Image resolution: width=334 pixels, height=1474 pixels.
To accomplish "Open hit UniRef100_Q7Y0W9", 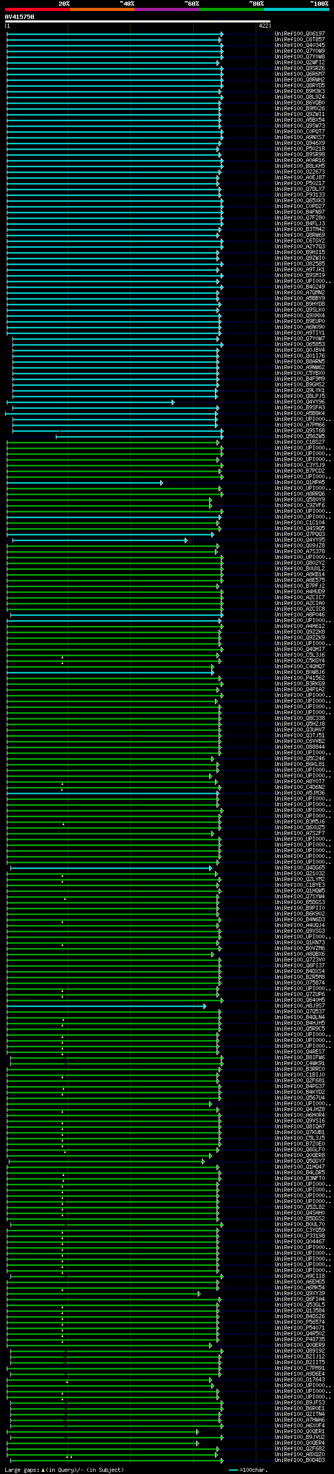I will click(300, 51).
